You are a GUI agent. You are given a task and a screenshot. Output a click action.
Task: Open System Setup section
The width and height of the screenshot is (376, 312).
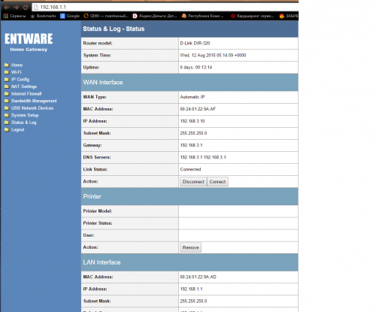(25, 116)
